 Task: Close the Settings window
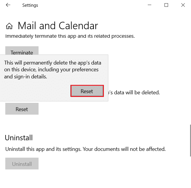coord(183,5)
